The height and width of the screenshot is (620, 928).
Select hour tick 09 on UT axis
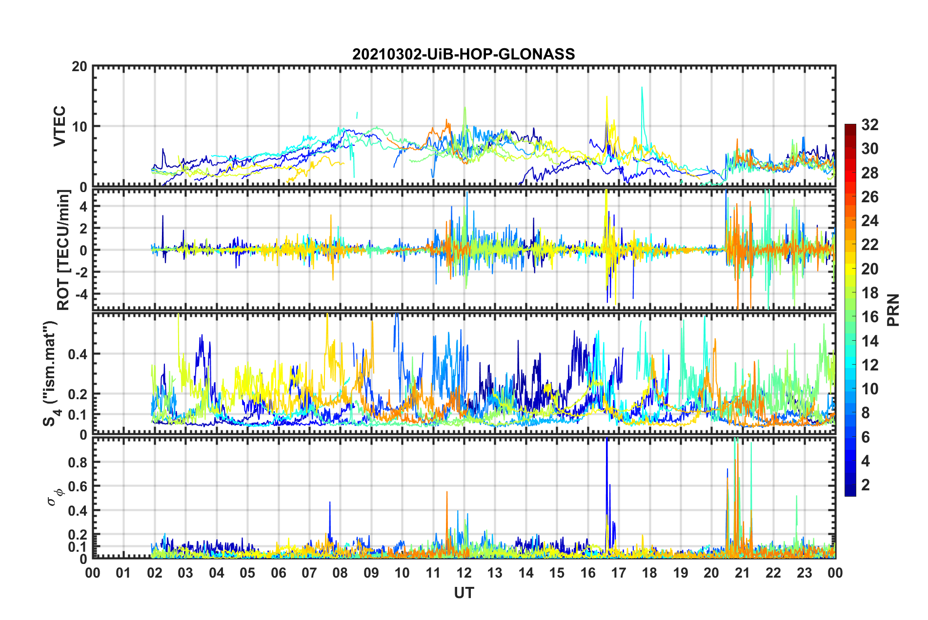click(x=371, y=573)
